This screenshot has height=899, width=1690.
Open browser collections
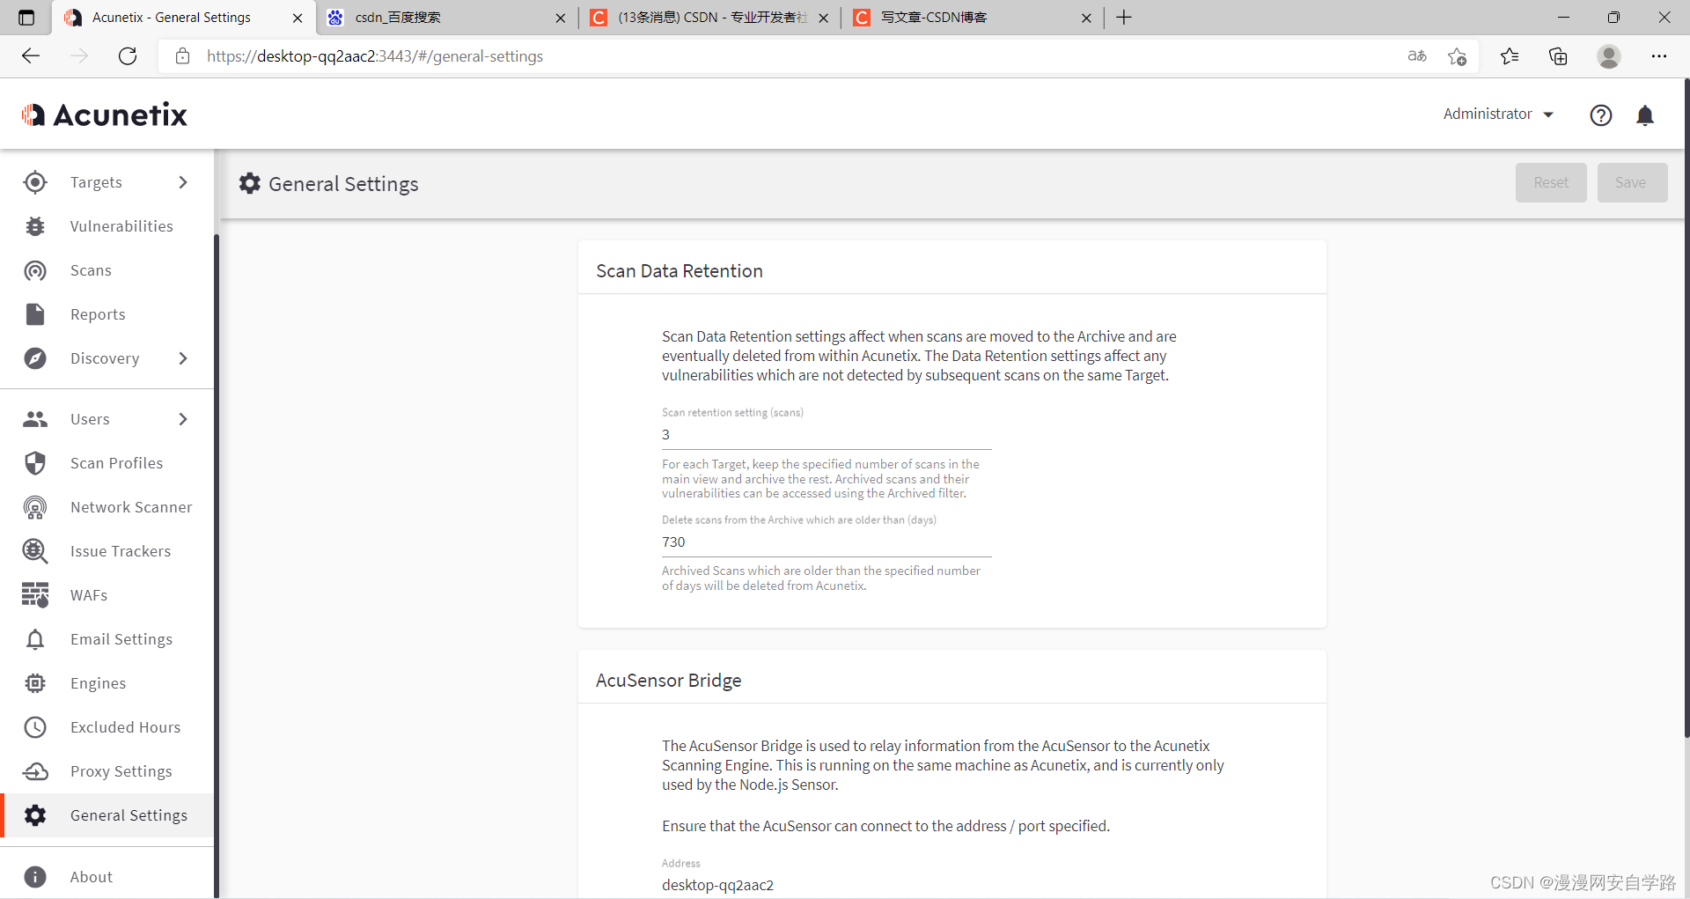click(1558, 56)
